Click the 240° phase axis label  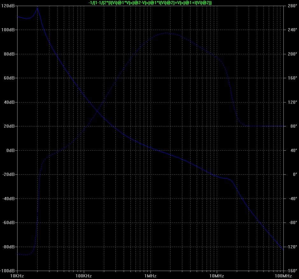(x=292, y=30)
